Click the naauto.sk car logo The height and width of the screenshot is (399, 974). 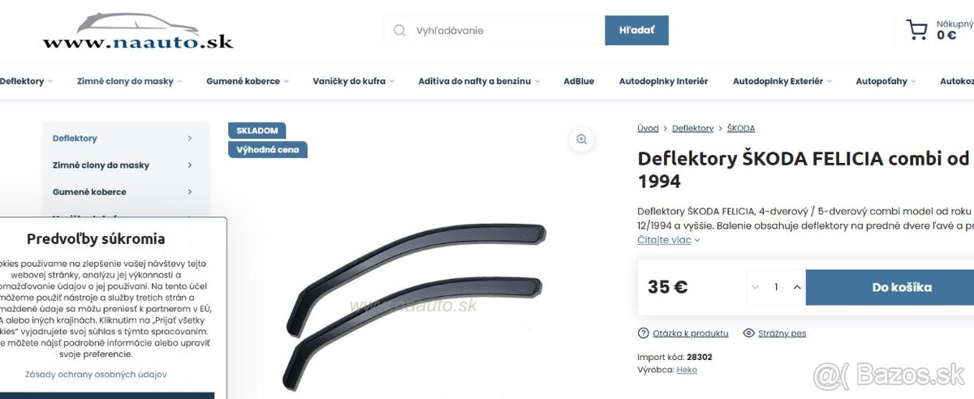(138, 31)
